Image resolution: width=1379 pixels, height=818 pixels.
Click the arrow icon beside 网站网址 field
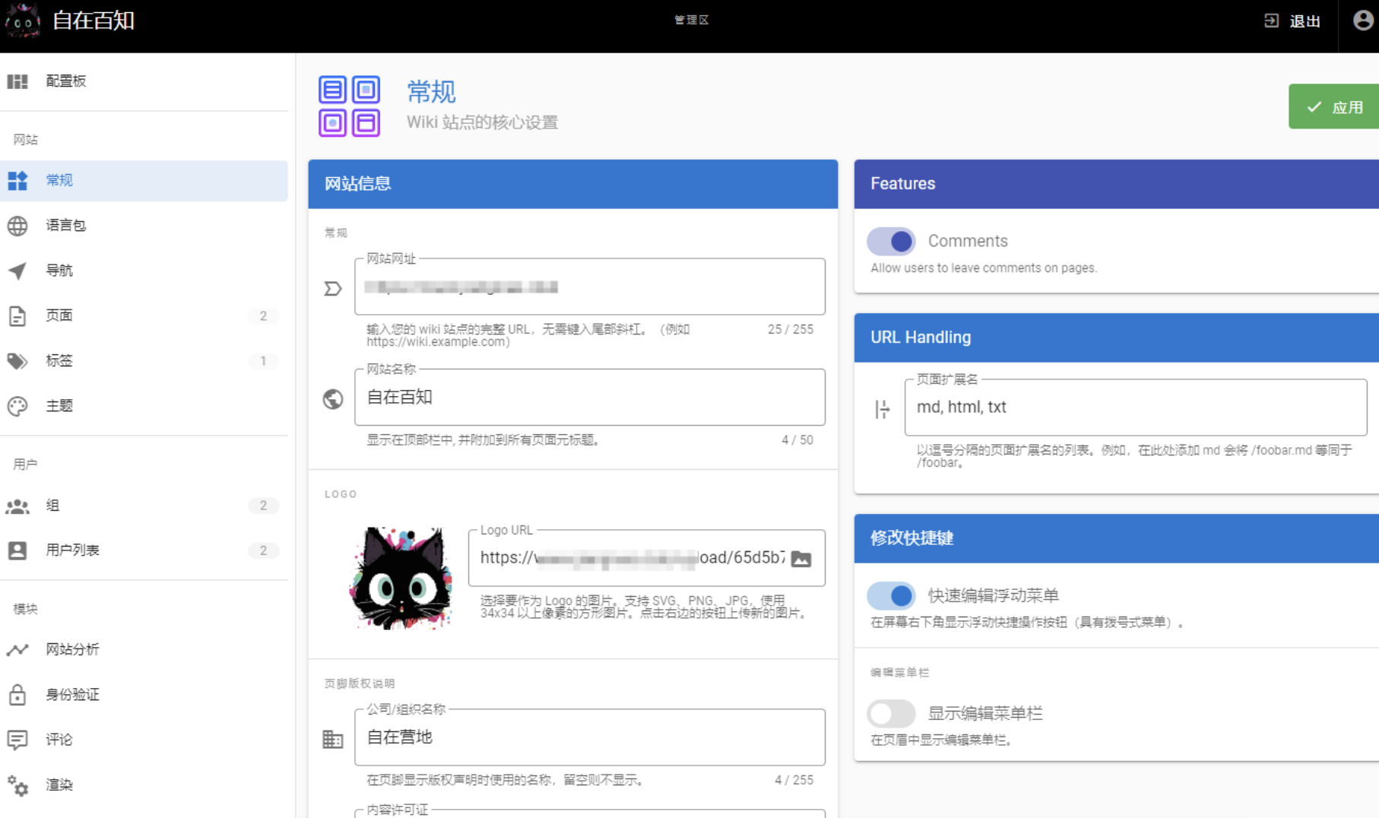point(333,288)
